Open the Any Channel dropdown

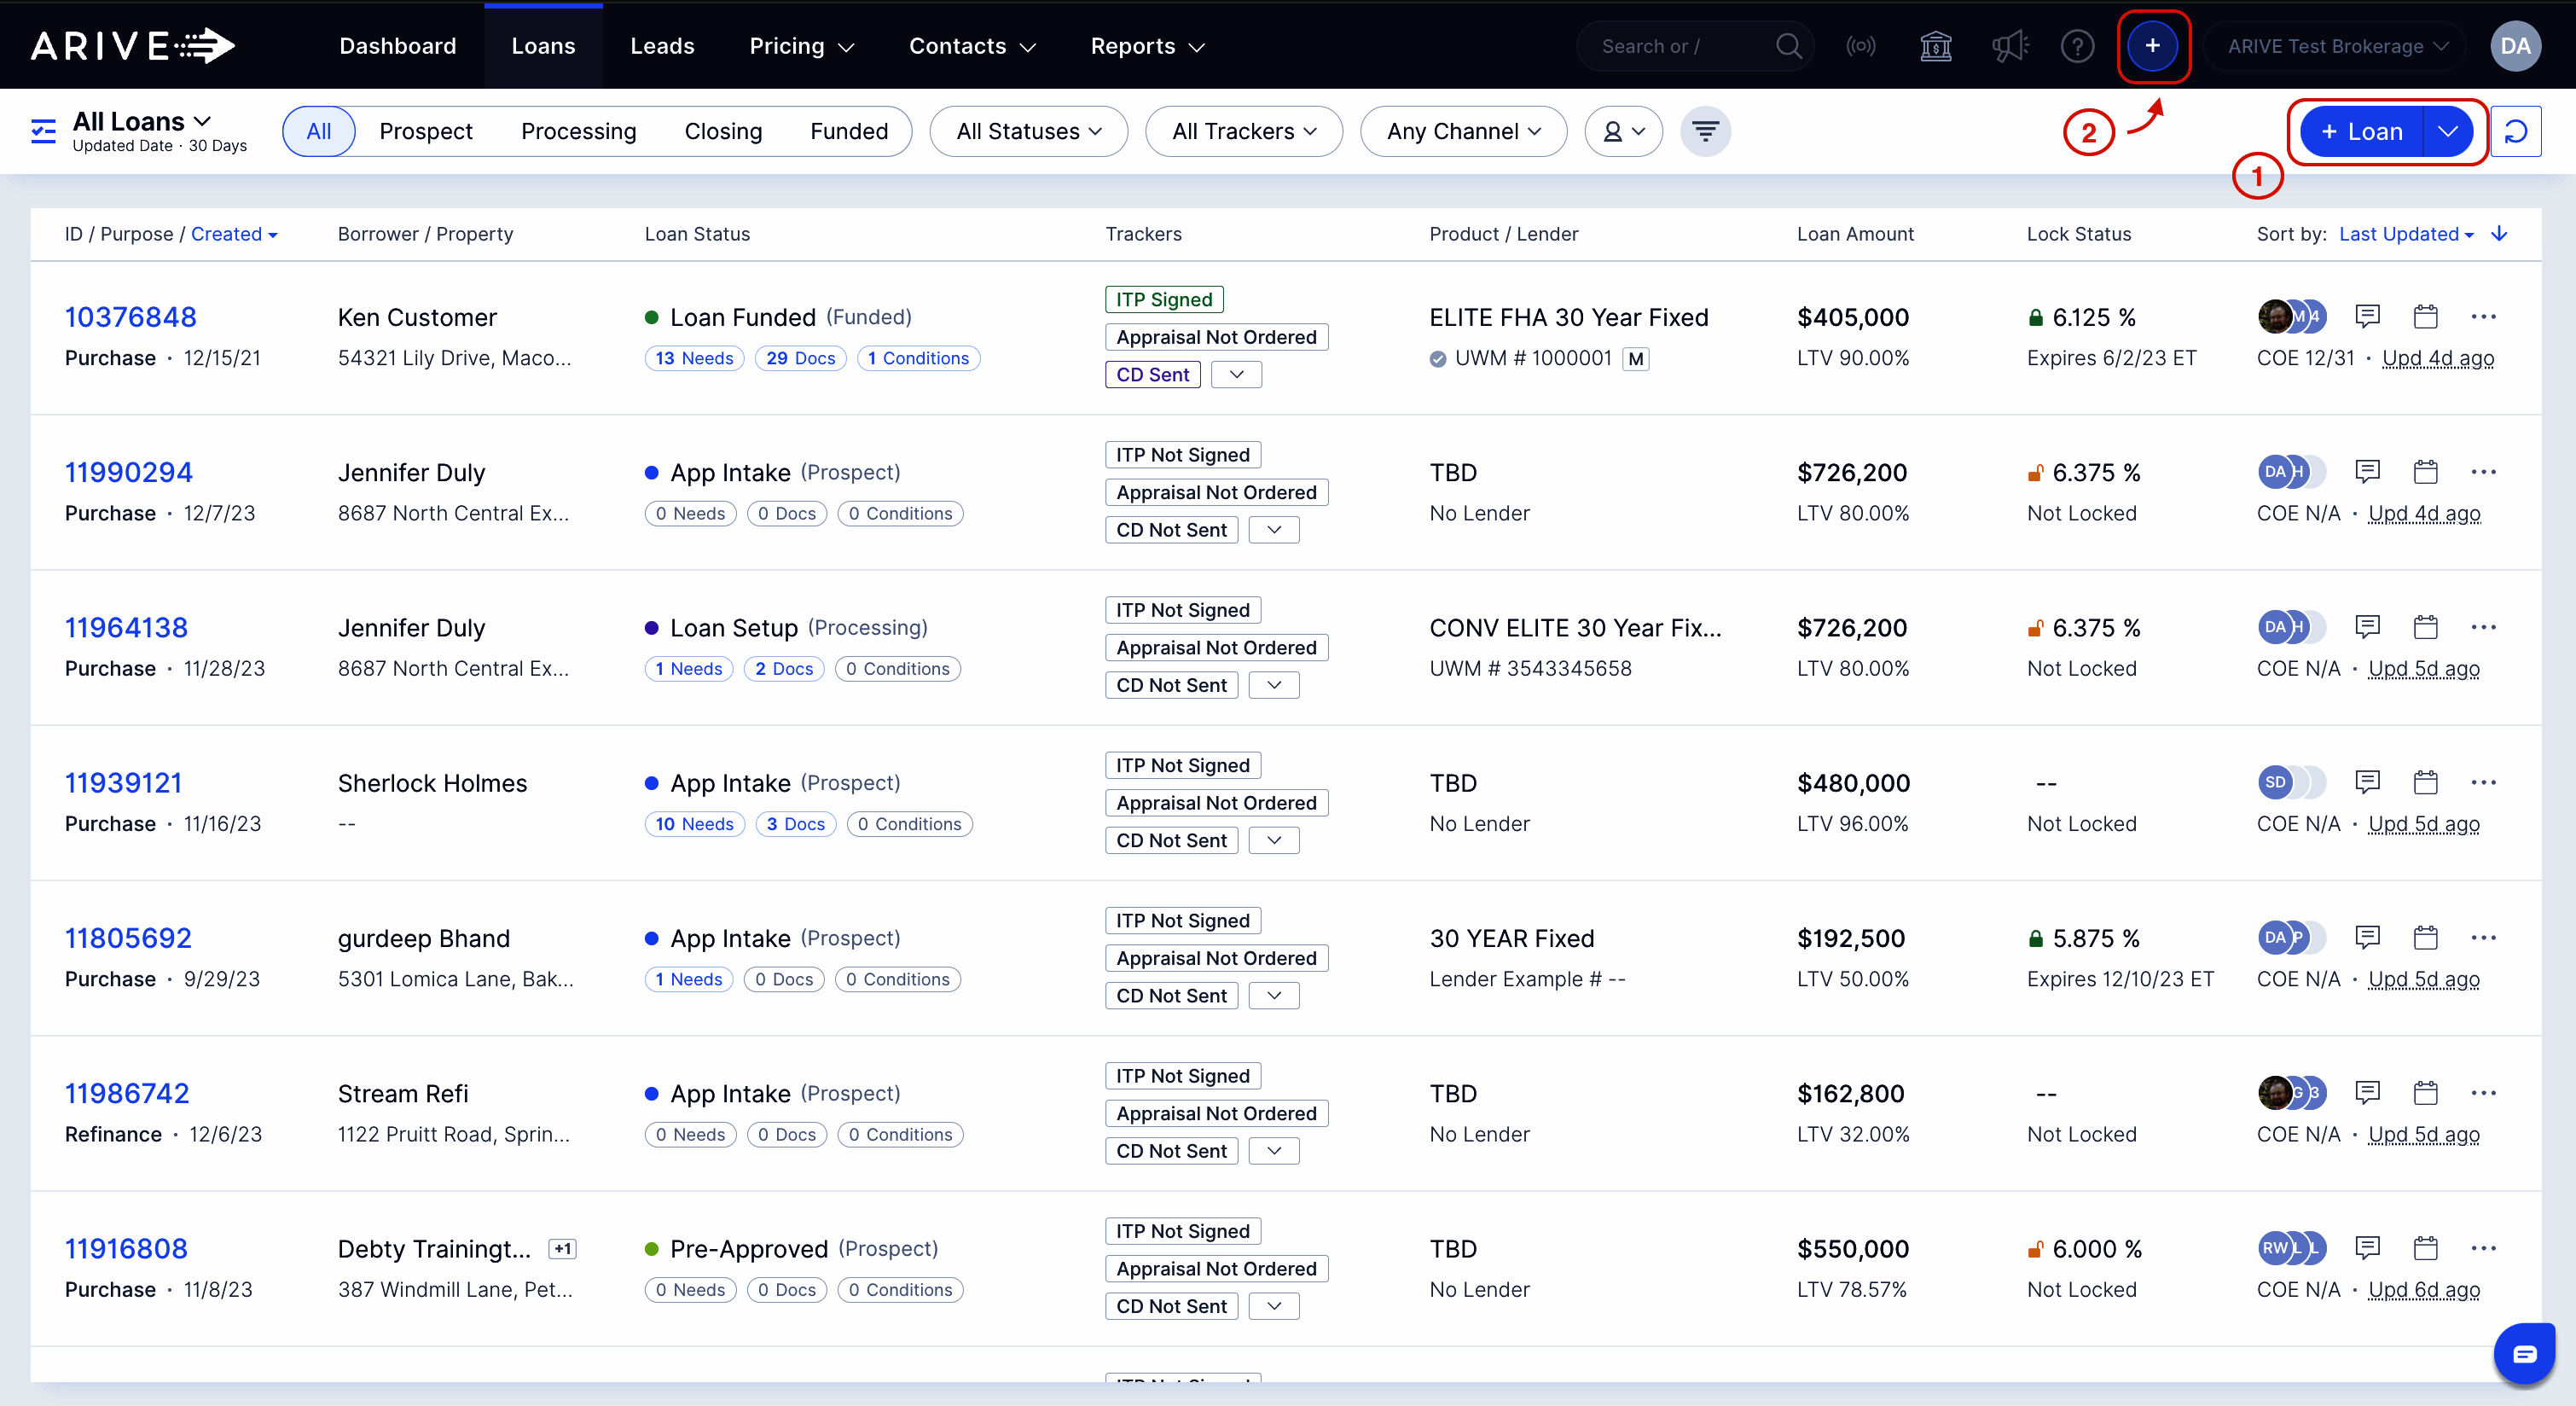tap(1463, 131)
